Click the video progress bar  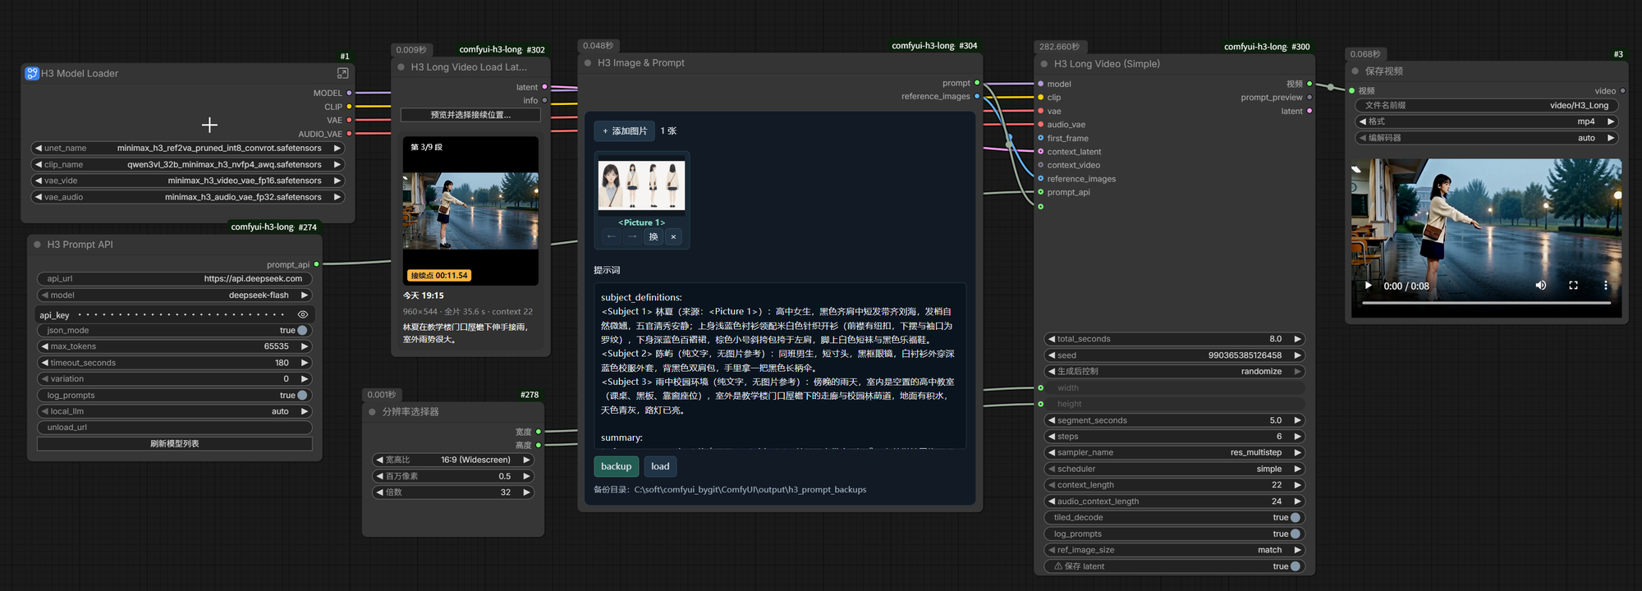pyautogui.click(x=1486, y=303)
